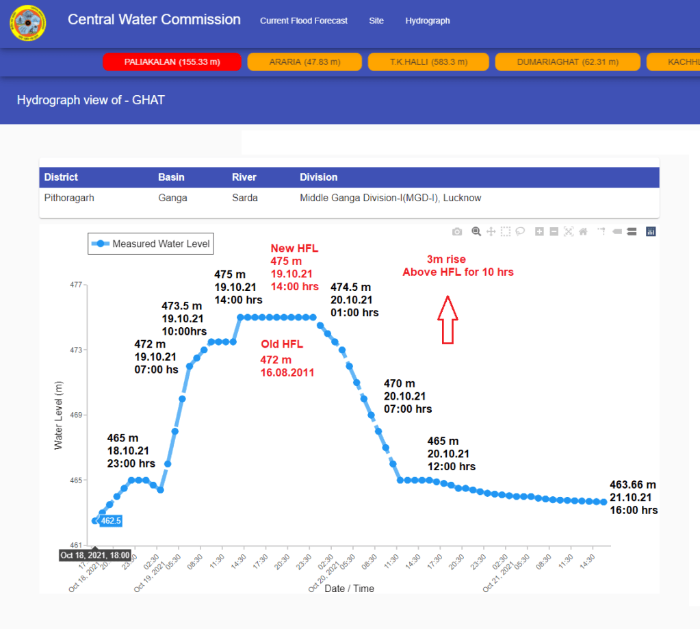Open the Current Flood Forecast menu

coord(304,21)
